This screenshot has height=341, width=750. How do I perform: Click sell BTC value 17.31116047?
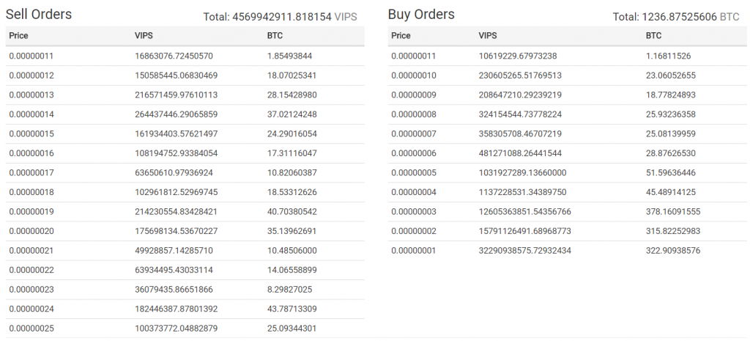292,153
